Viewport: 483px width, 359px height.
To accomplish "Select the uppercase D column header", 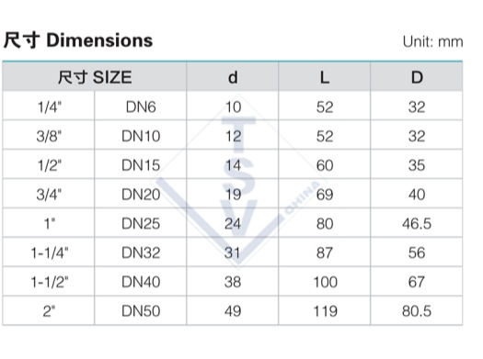I will tap(417, 77).
